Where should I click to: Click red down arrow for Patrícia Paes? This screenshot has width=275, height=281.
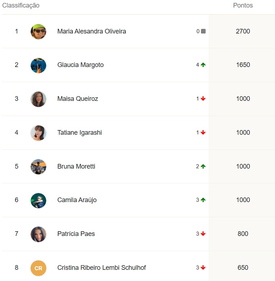pos(203,234)
